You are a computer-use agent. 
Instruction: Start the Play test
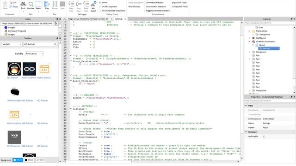click(47, 5)
